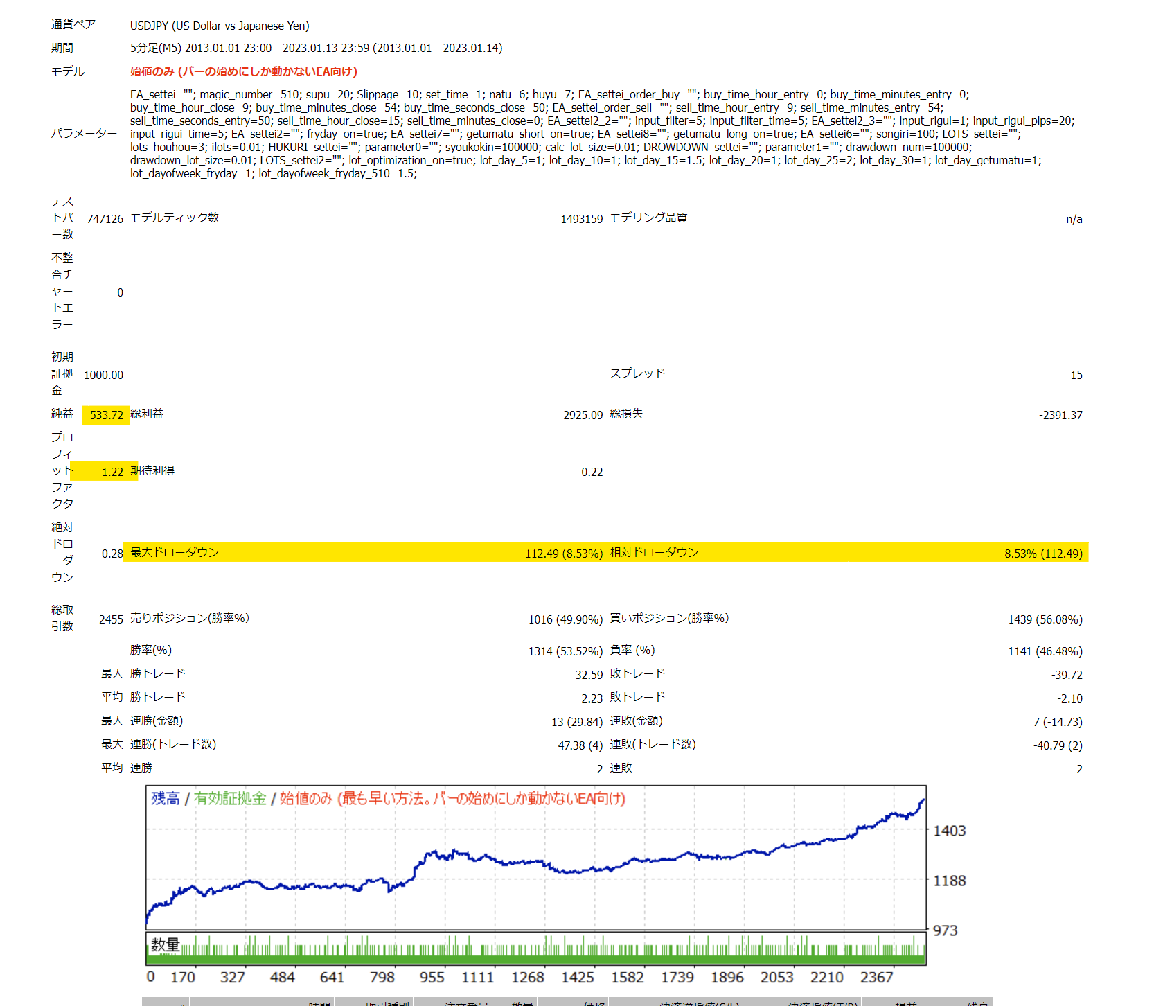The height and width of the screenshot is (1006, 1154).
Task: Click the spread value 15
Action: pos(1076,375)
